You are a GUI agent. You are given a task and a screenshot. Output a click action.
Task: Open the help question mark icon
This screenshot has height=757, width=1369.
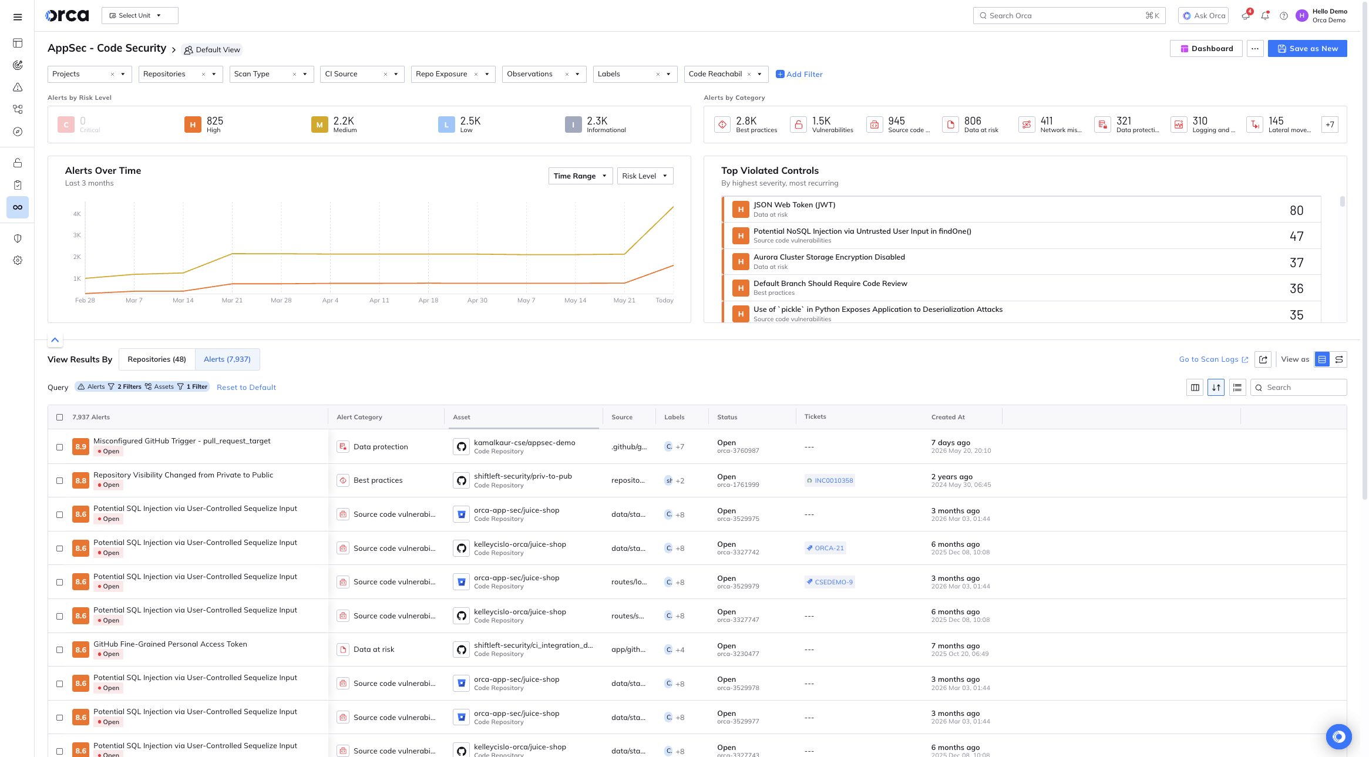click(1284, 16)
